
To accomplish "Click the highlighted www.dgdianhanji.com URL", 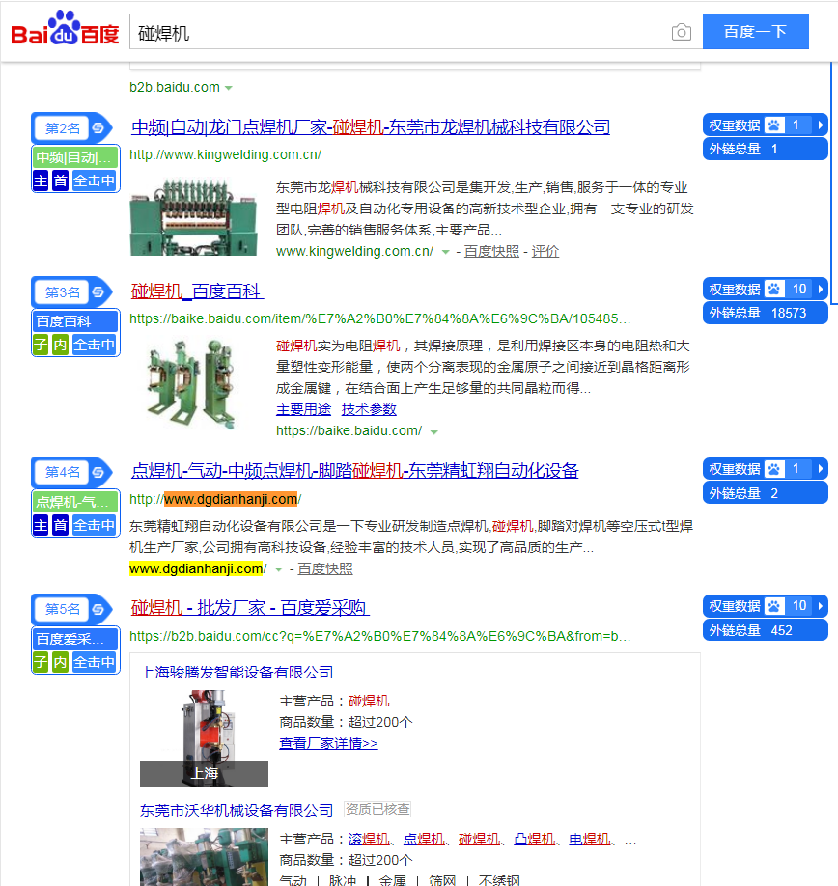I will (231, 500).
